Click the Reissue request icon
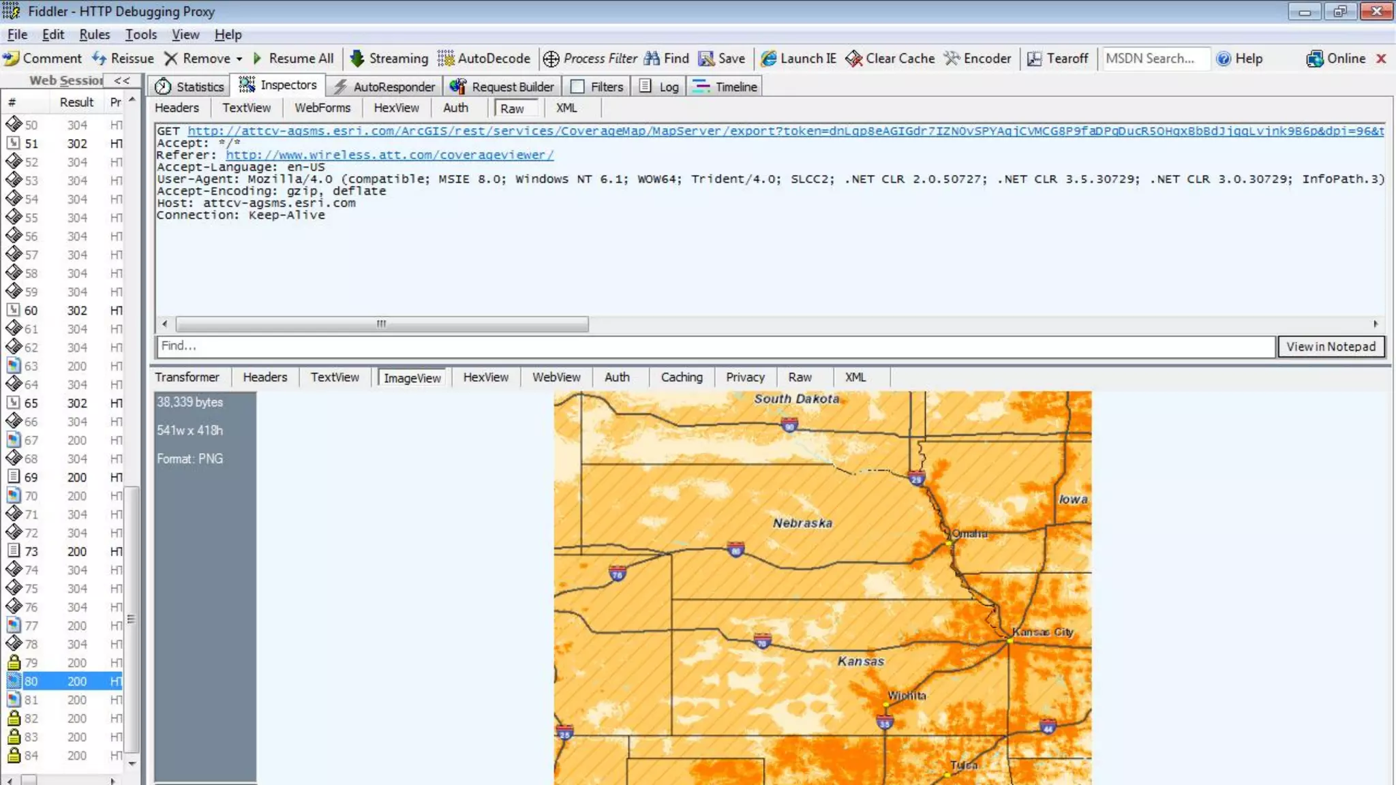The image size is (1396, 785). click(x=100, y=59)
